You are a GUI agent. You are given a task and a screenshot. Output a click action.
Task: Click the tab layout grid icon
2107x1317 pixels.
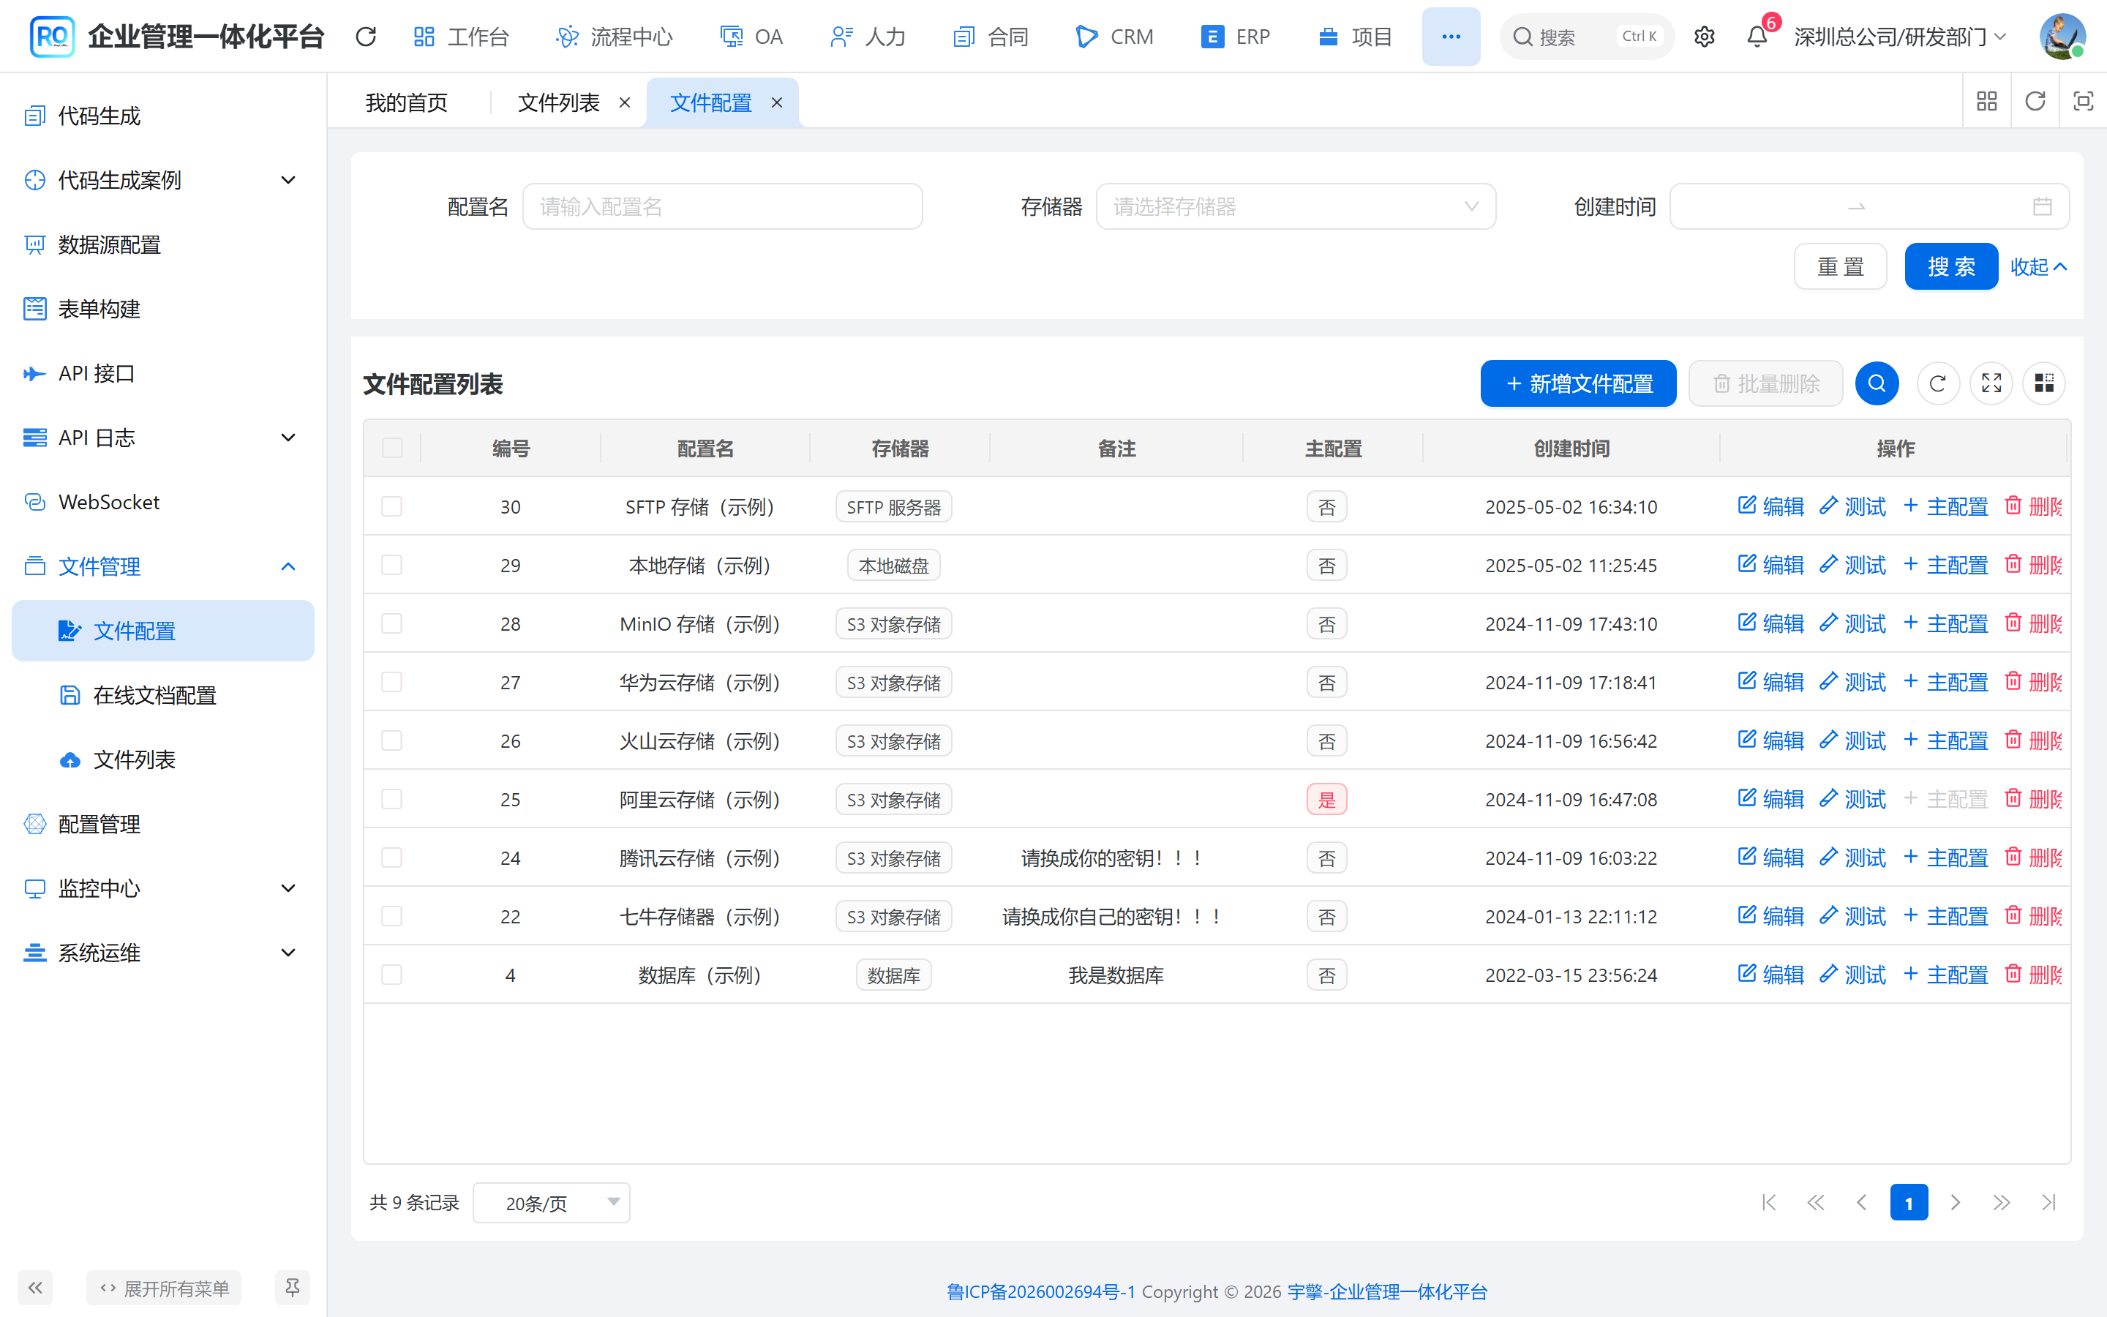[1987, 102]
